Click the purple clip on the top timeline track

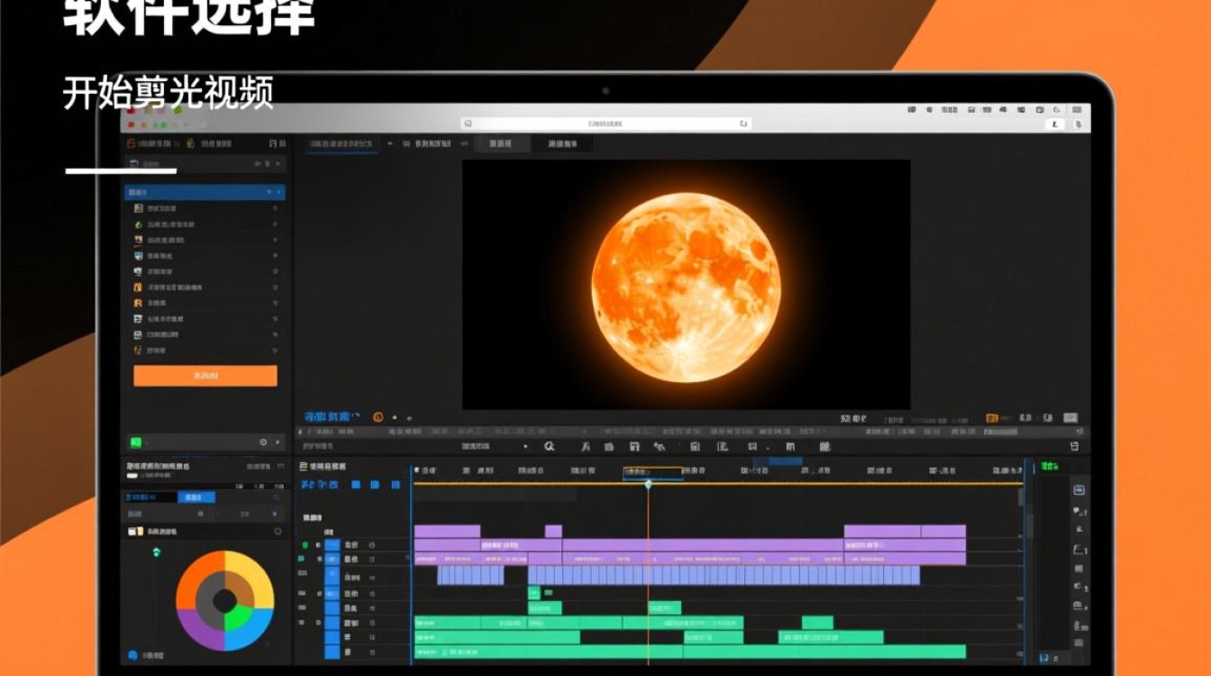[x=447, y=531]
